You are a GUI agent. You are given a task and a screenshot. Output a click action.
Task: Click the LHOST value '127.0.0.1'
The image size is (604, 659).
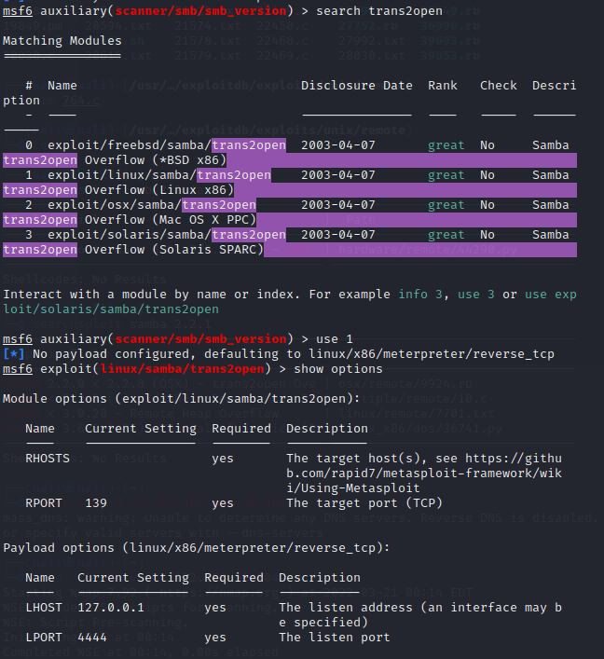click(111, 608)
